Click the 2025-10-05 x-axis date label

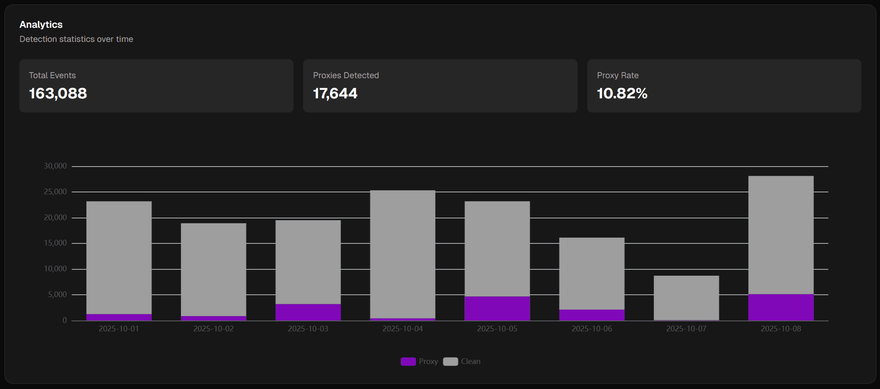497,329
